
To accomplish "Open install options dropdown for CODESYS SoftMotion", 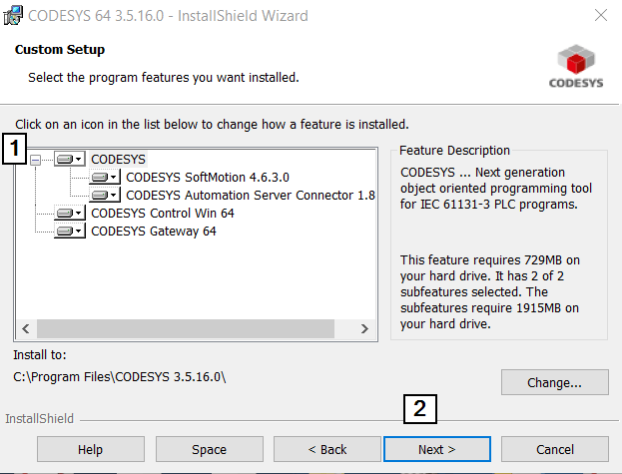I will (114, 178).
